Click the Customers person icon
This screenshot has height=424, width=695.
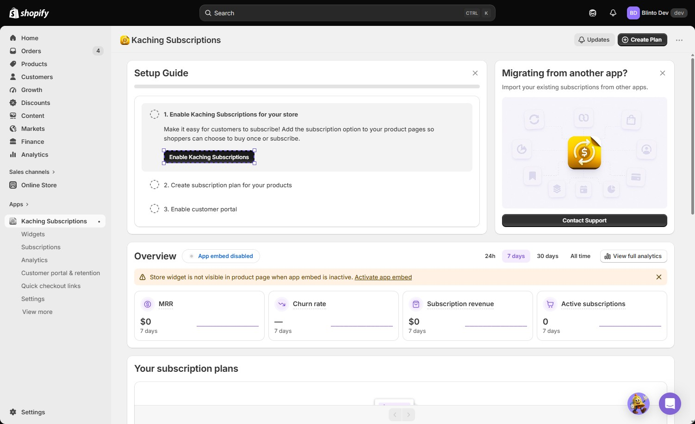[13, 77]
